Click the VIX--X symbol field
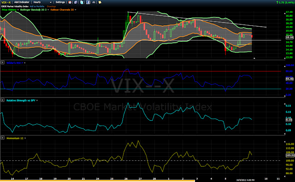This screenshot has height=182, width=295. [x=6, y=2]
